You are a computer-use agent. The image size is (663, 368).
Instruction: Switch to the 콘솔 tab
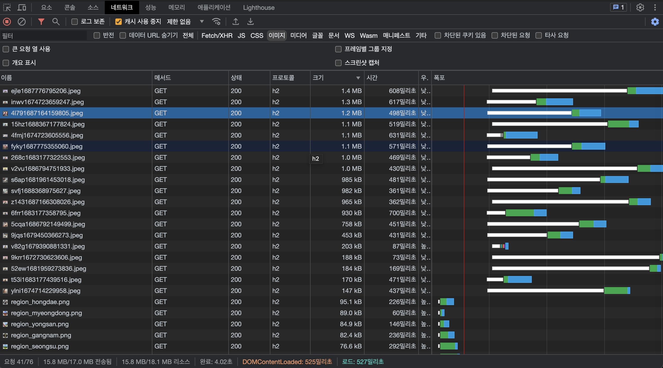70,7
